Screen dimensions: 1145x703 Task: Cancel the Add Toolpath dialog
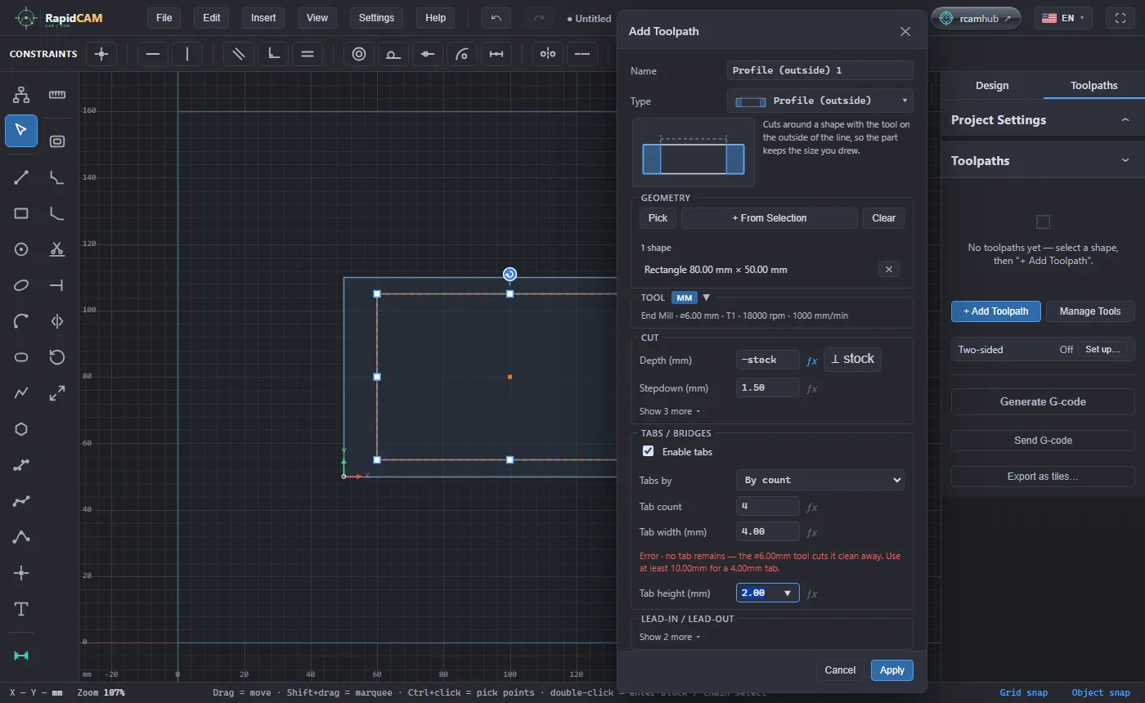coord(840,670)
